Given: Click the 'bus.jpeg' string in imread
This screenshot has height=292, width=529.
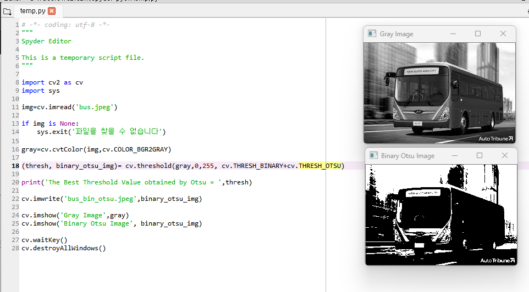Looking at the screenshot, I should 95,107.
